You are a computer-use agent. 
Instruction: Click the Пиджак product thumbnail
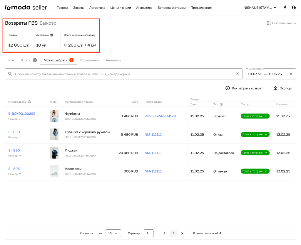pos(54,153)
